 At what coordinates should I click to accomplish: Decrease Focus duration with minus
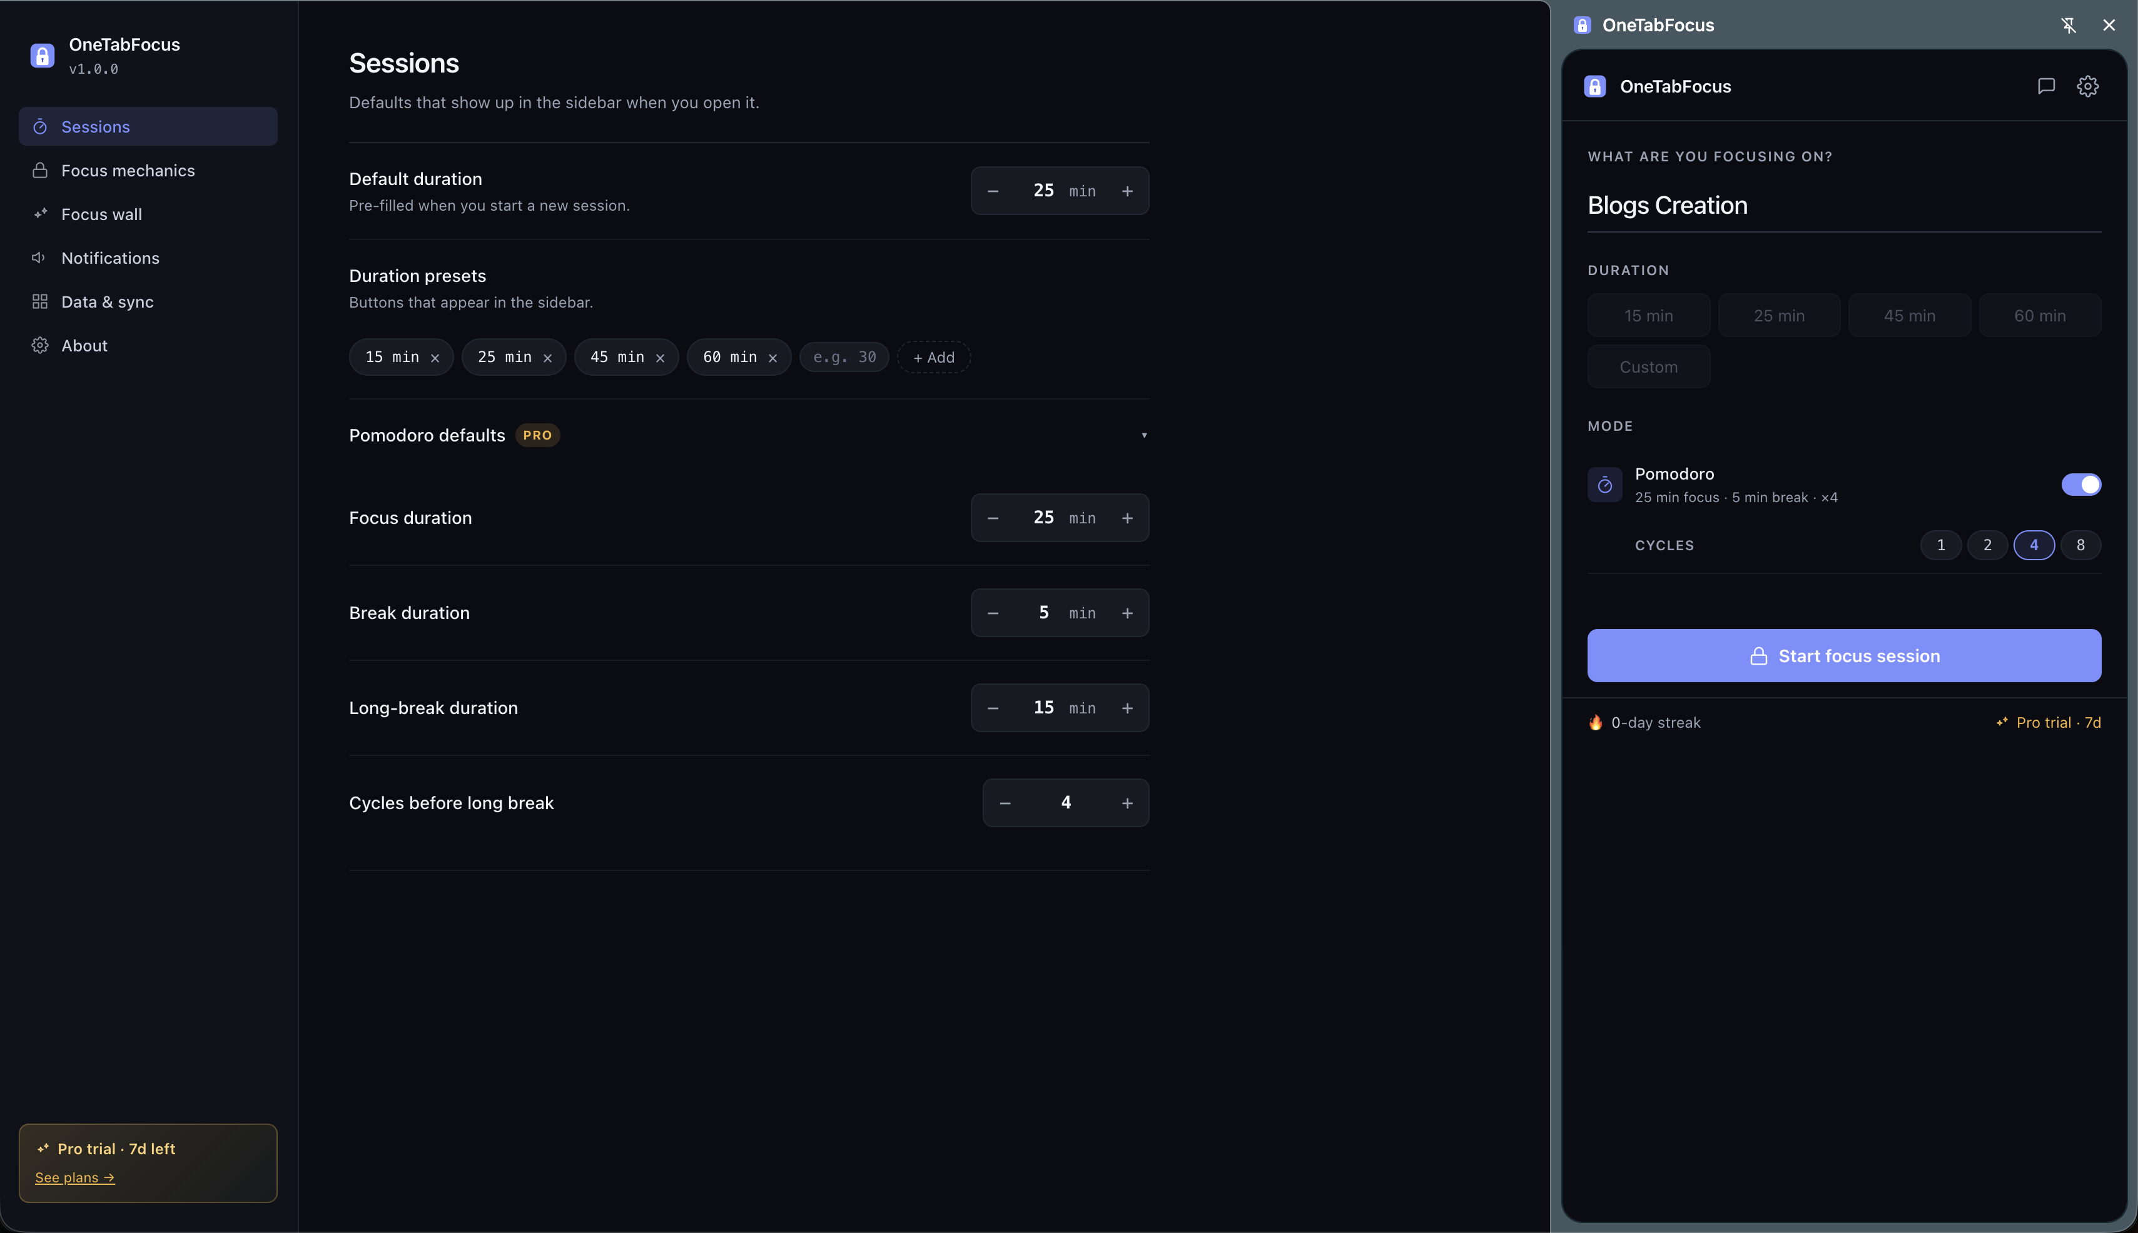coord(993,518)
